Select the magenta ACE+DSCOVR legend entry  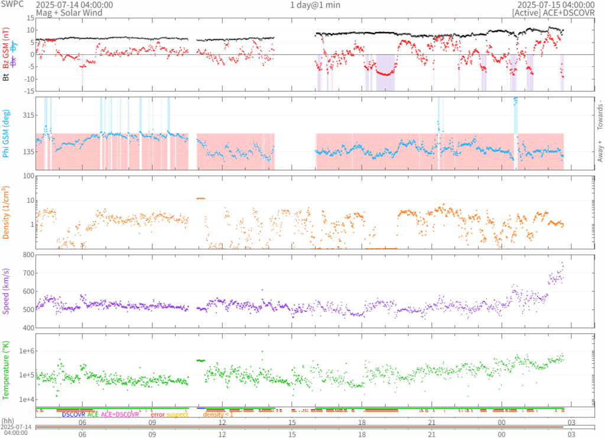(x=120, y=415)
